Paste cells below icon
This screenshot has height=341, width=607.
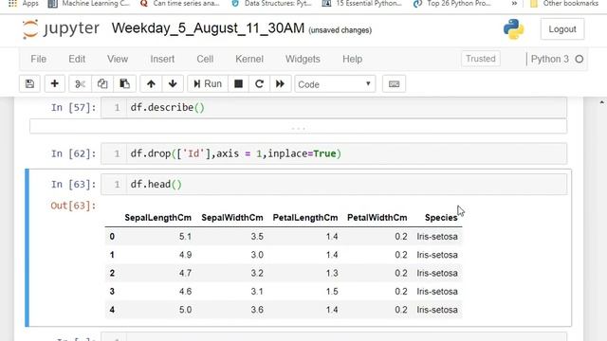coord(124,84)
